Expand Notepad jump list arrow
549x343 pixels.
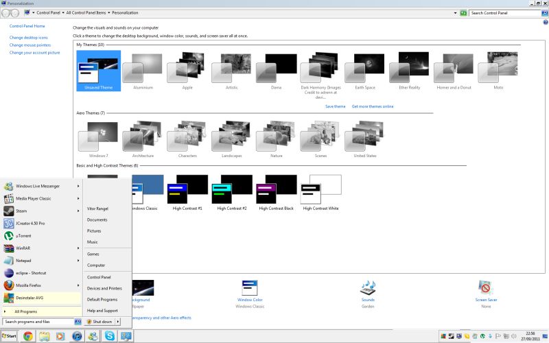click(78, 261)
